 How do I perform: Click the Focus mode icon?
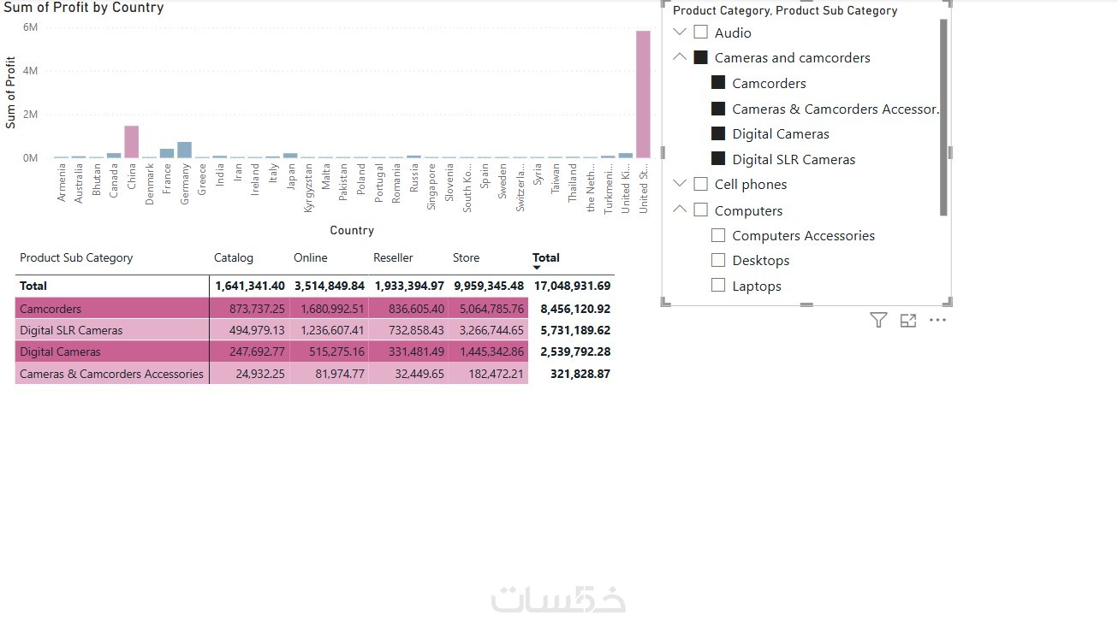click(908, 320)
